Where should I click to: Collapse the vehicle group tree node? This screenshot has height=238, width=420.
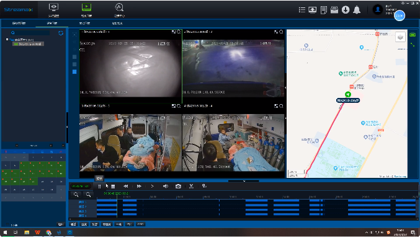pyautogui.click(x=7, y=40)
